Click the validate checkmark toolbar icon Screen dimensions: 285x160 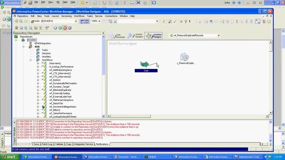175,21
